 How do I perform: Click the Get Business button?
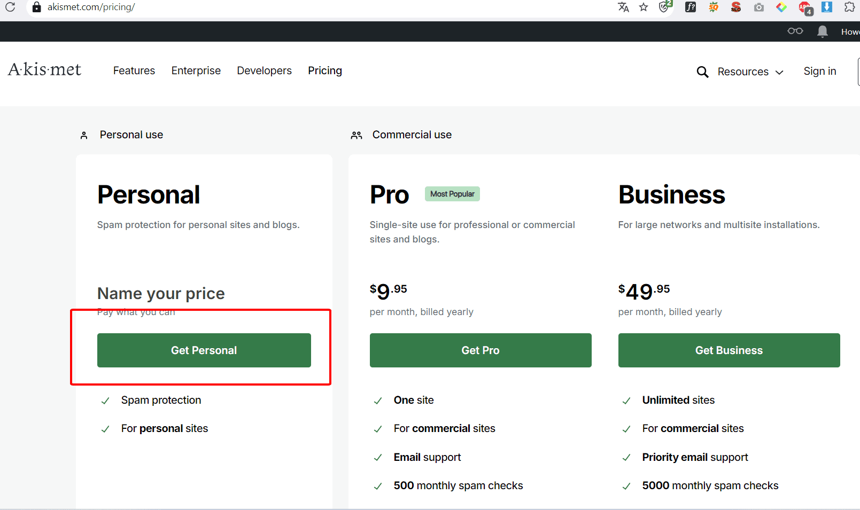tap(729, 350)
